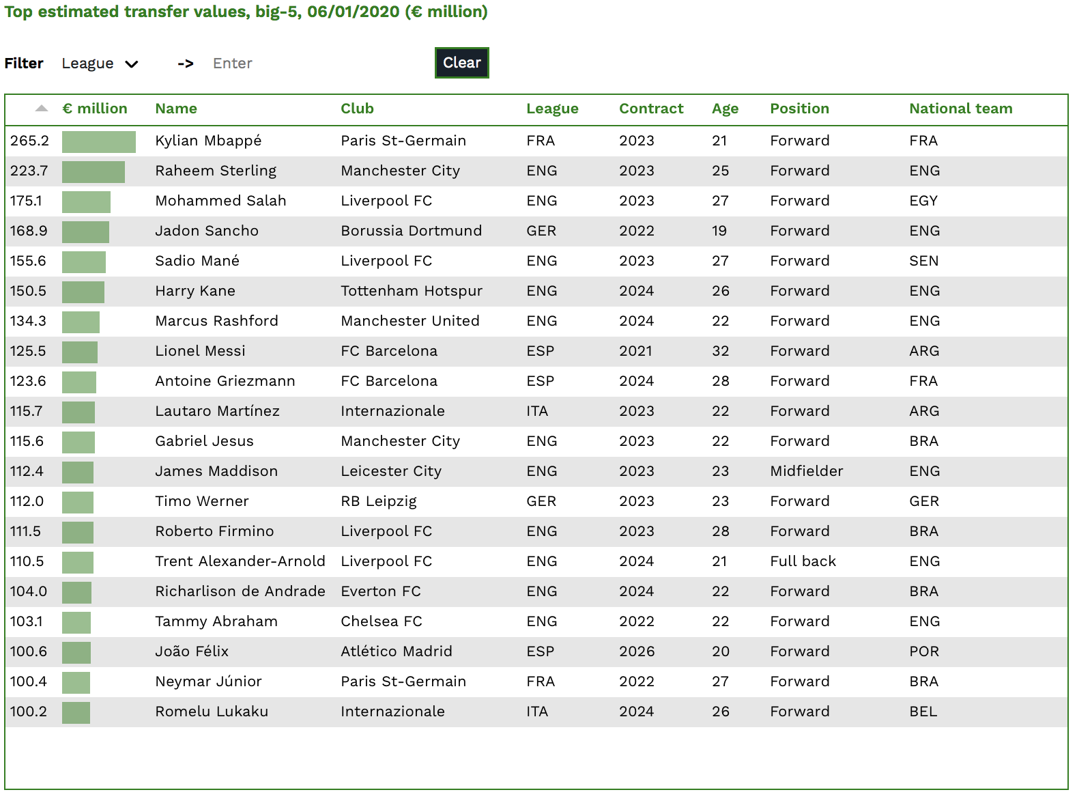
Task: Click national team BEL for Romelu Lukaku
Action: [x=923, y=712]
